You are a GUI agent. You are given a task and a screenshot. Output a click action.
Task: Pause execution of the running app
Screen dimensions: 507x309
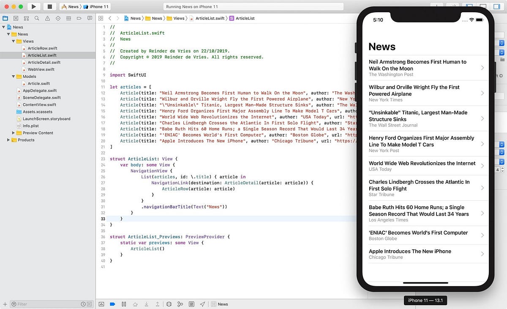124,304
